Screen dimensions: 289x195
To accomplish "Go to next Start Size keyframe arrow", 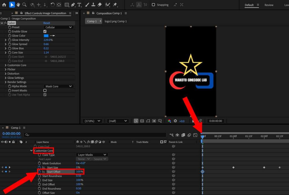I will pos(10,167).
